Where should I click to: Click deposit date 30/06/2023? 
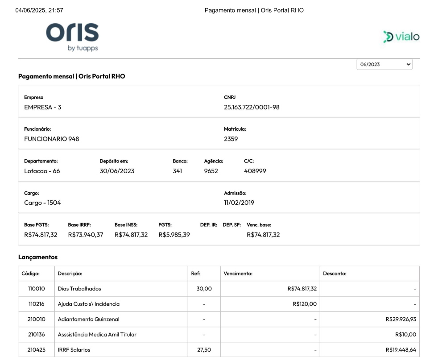tap(117, 171)
